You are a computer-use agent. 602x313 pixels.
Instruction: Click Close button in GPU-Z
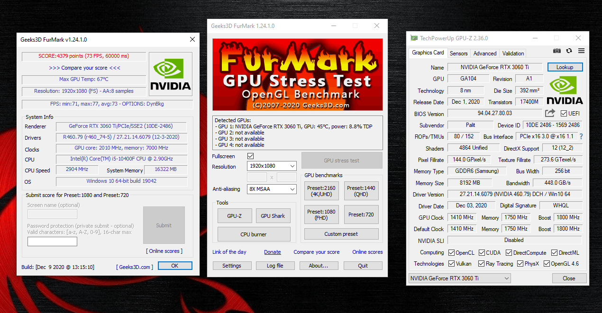(x=569, y=278)
